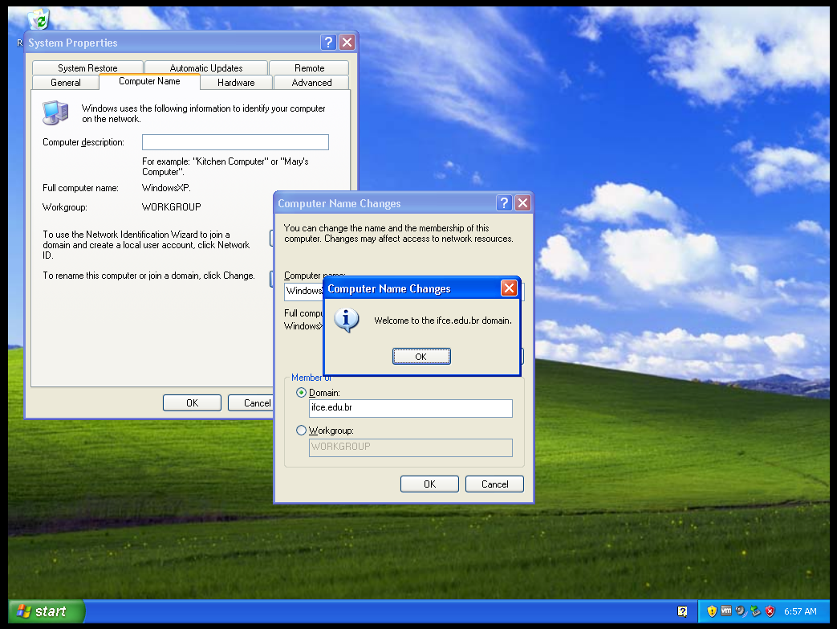Click the blue information icon in the welcome message
The image size is (837, 629).
(346, 320)
